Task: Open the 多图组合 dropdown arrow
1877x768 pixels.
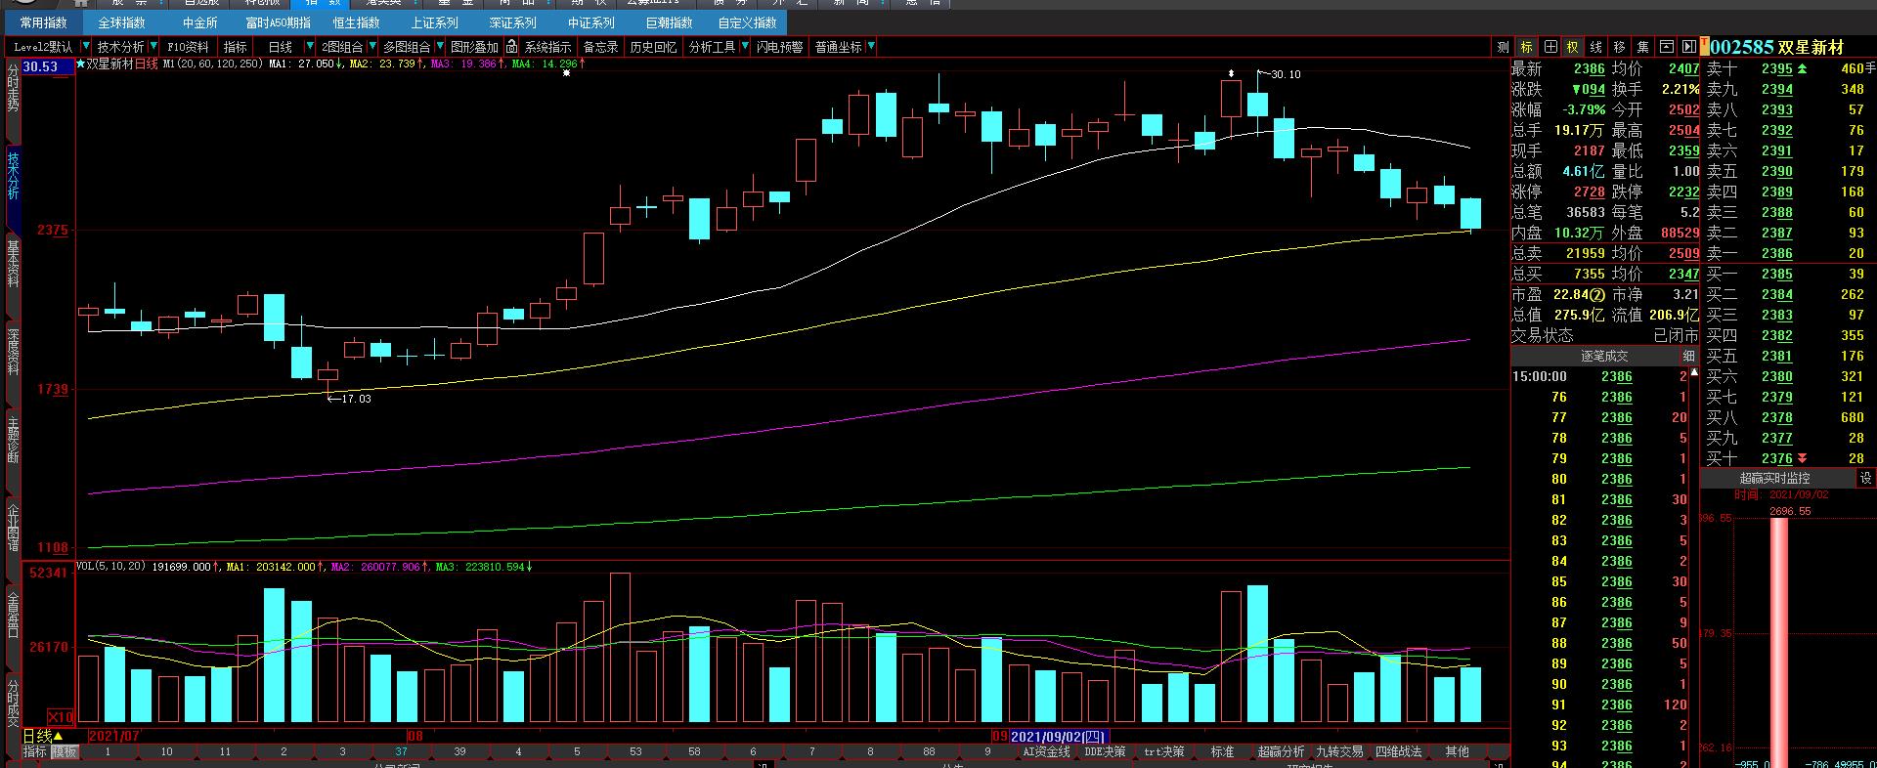Action: pyautogui.click(x=438, y=47)
